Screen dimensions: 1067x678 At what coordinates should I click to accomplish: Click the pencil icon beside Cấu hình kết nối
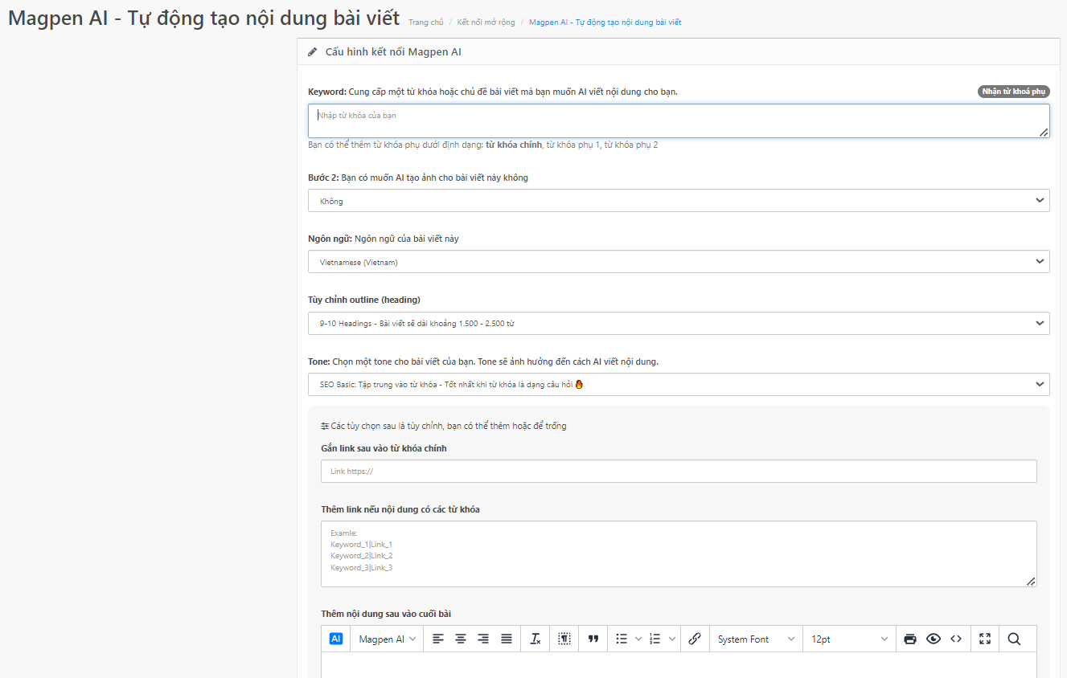click(313, 51)
